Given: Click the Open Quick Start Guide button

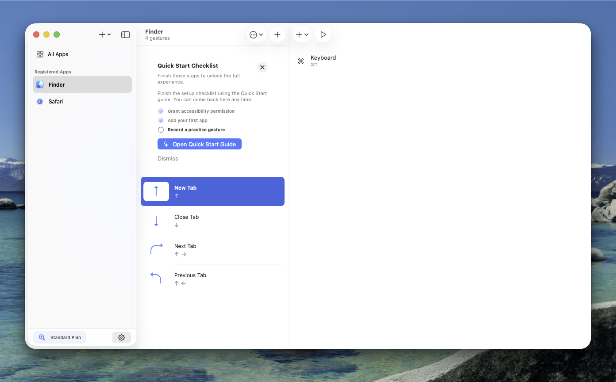Looking at the screenshot, I should 199,144.
